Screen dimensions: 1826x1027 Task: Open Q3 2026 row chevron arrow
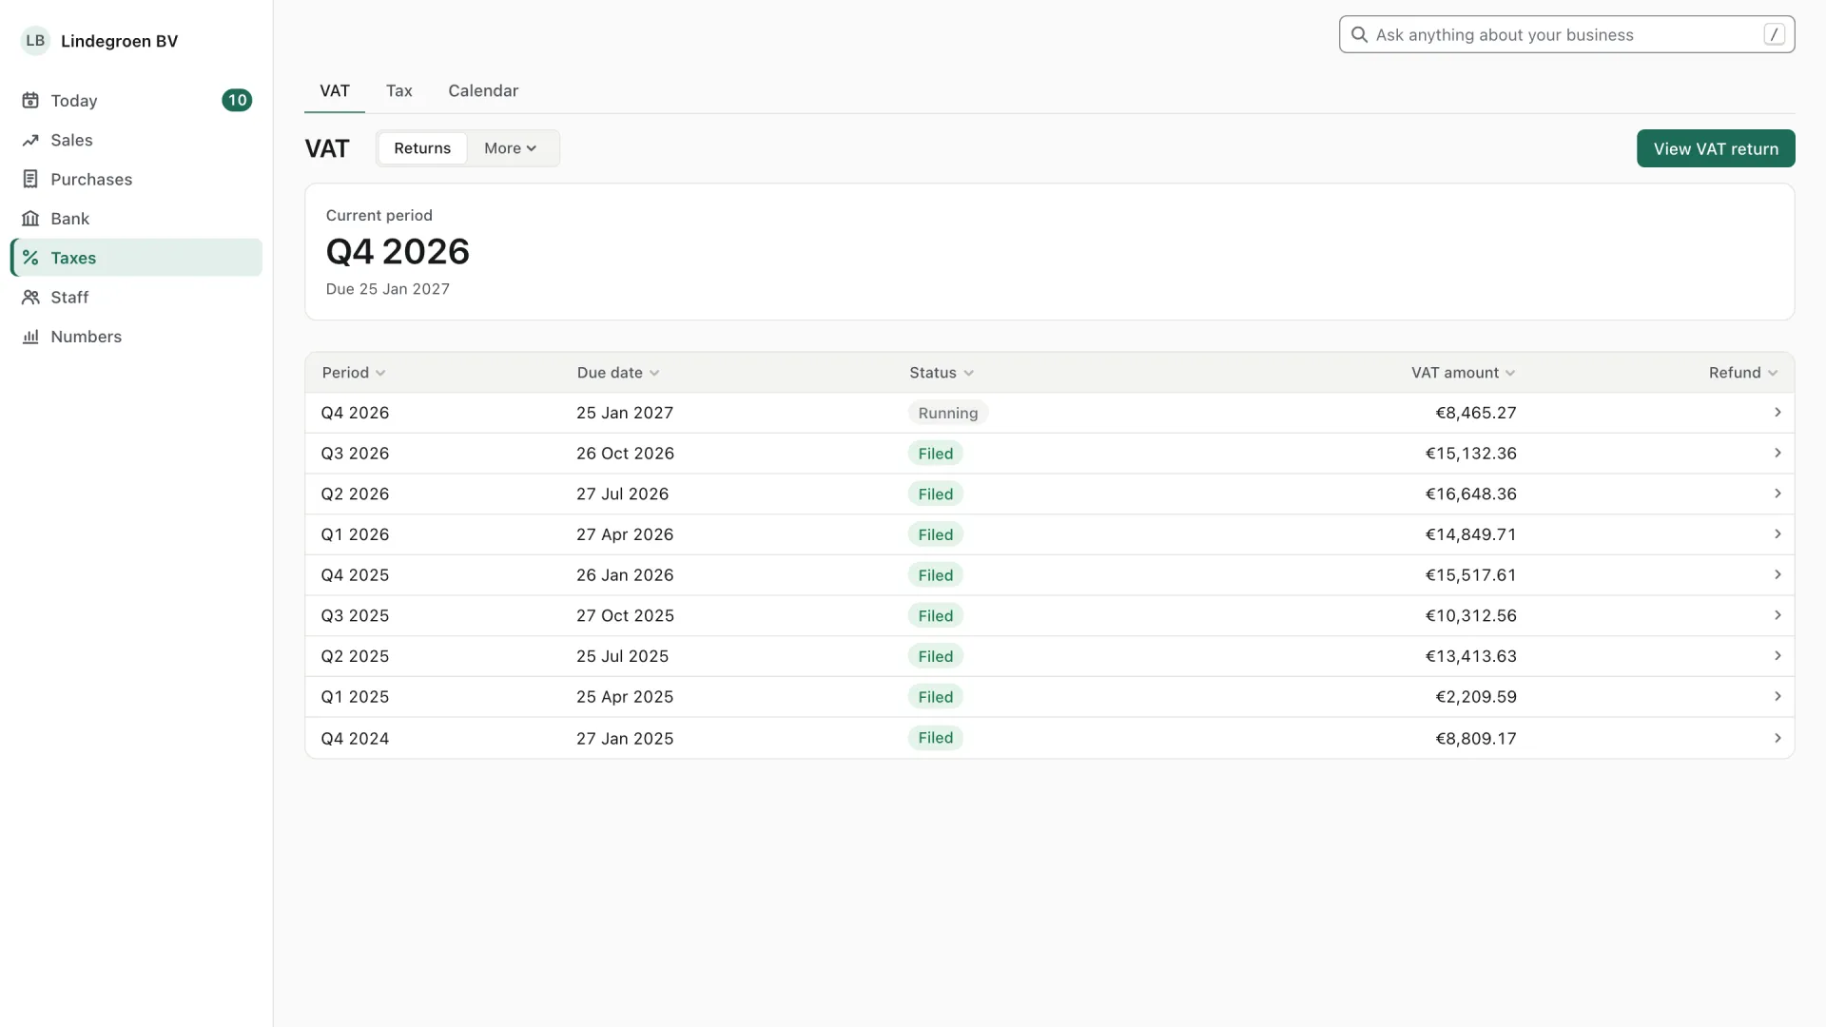1777,454
